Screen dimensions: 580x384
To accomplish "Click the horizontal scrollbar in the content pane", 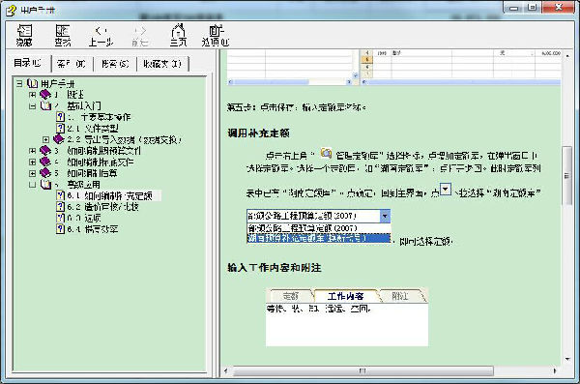I will point(362,370).
